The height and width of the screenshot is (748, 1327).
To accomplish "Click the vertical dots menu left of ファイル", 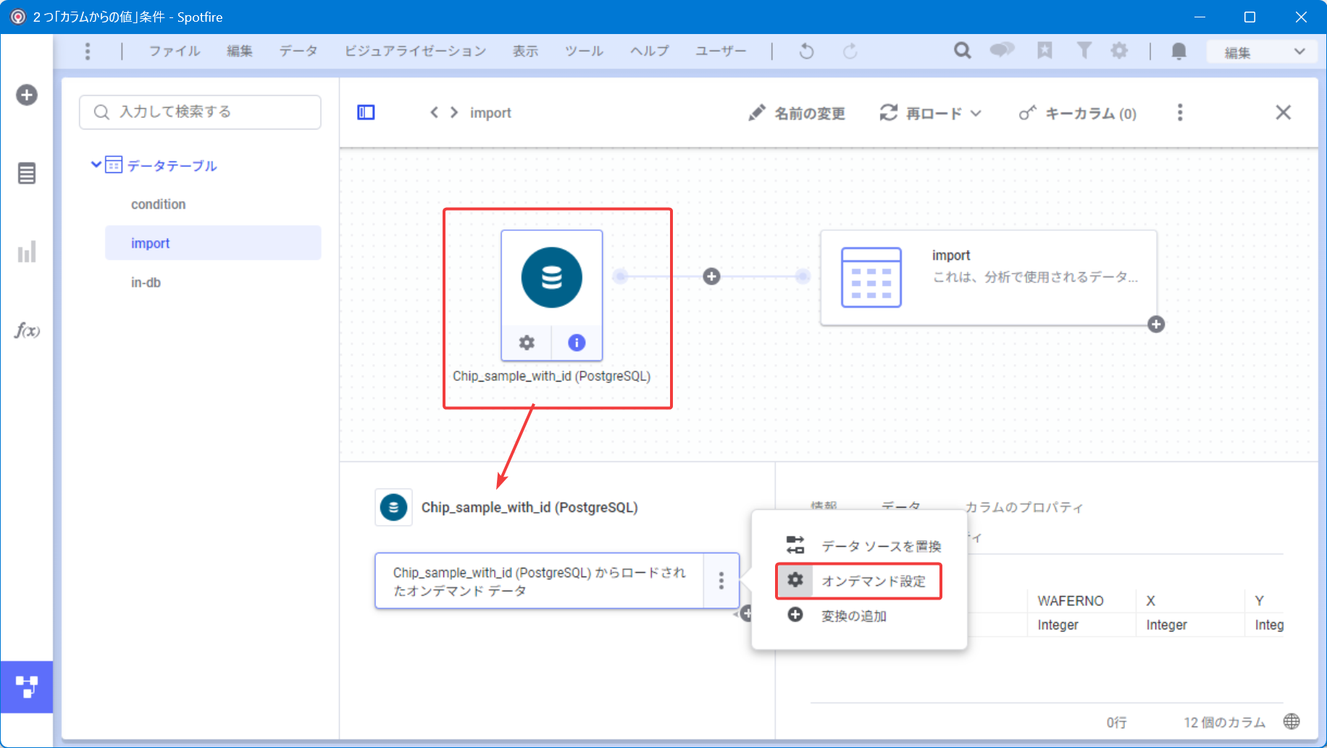I will click(x=88, y=51).
